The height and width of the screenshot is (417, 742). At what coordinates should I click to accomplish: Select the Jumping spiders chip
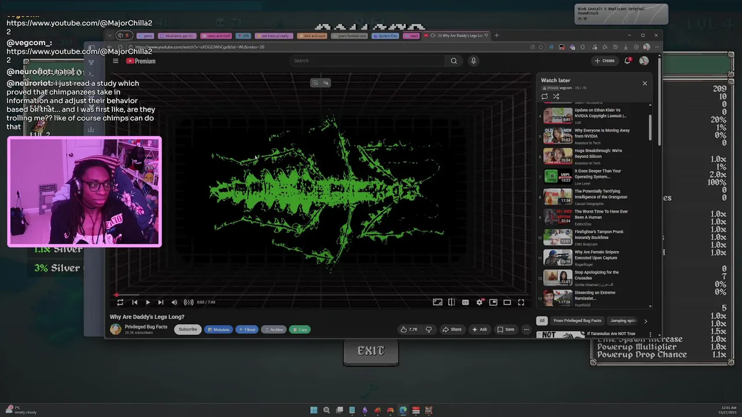point(623,321)
